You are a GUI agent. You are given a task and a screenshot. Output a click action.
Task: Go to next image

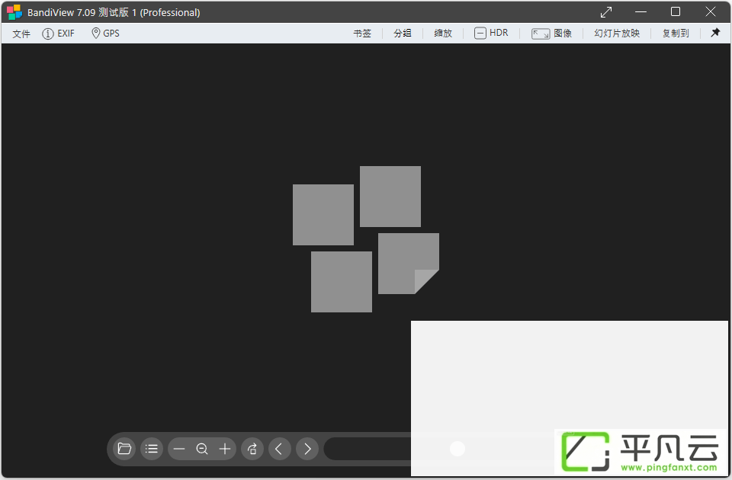(307, 449)
